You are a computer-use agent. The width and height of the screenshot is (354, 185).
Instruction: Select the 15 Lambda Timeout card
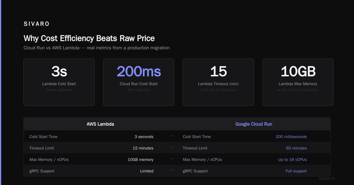coord(218,82)
